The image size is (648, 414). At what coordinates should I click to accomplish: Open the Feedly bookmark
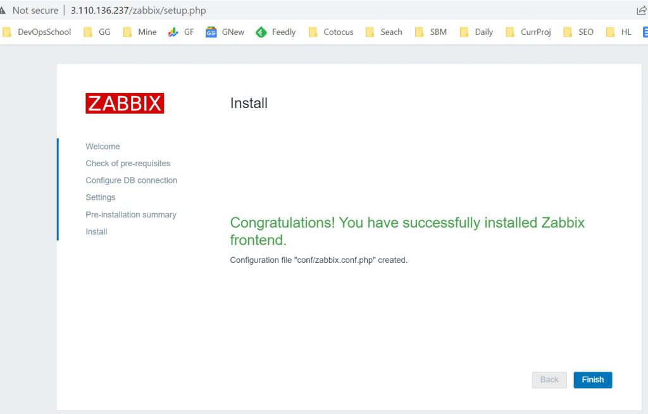[x=276, y=32]
